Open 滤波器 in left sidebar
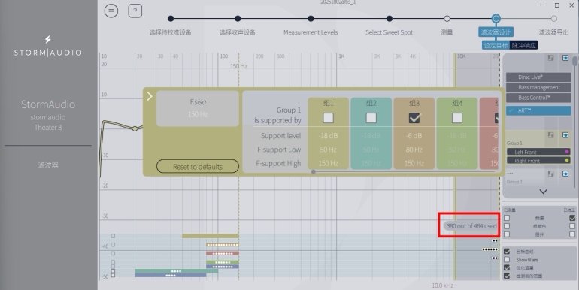579x290 pixels. point(48,165)
